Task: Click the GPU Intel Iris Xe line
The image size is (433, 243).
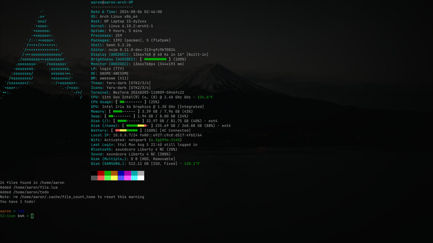Action: (x=147, y=107)
